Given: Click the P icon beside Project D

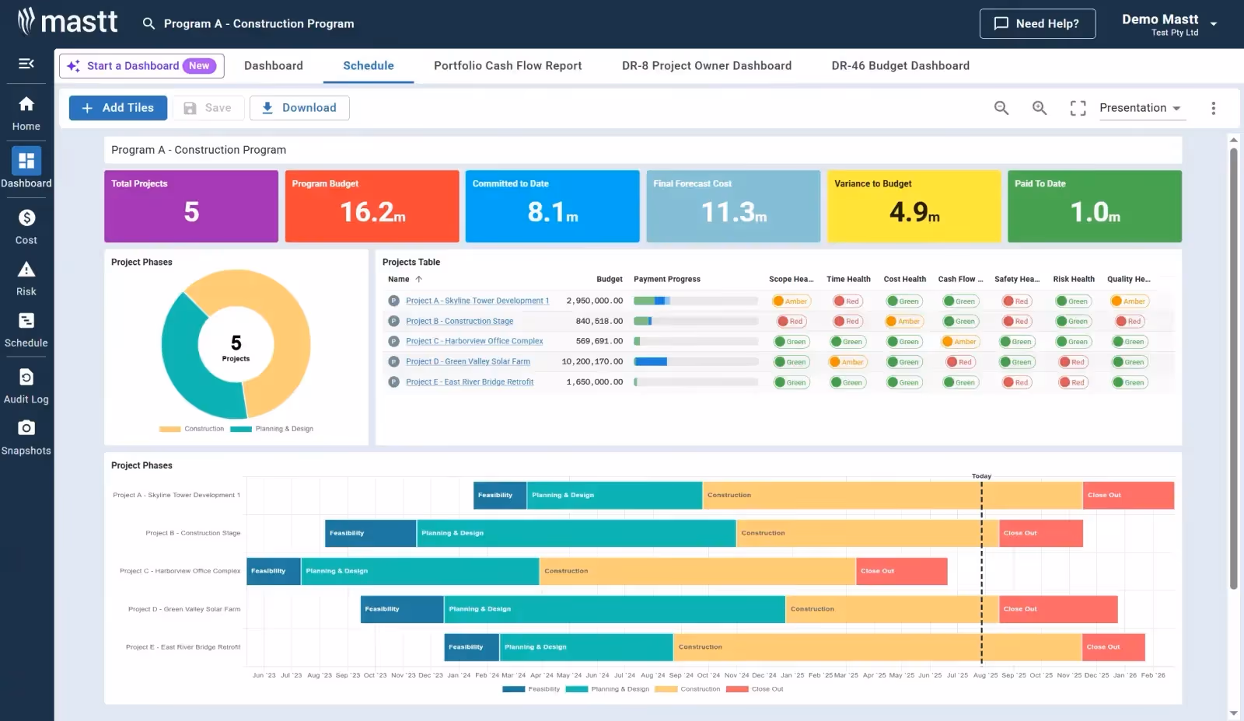Looking at the screenshot, I should pyautogui.click(x=393, y=362).
